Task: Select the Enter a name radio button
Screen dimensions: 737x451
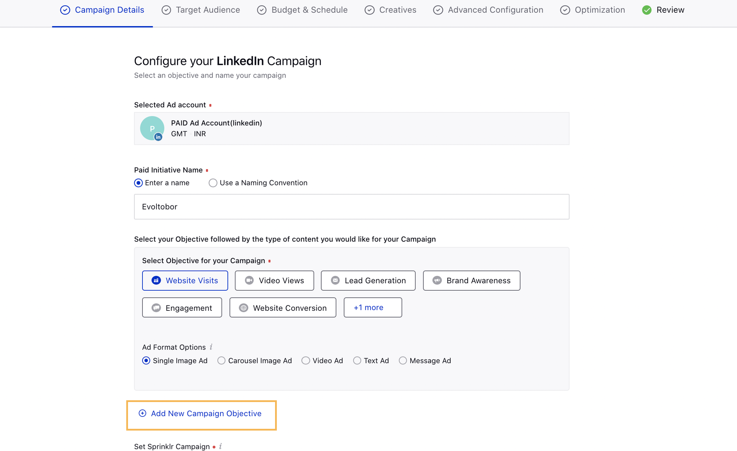Action: pos(138,183)
